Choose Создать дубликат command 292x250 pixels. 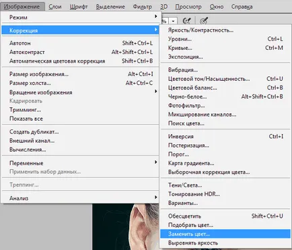80,132
